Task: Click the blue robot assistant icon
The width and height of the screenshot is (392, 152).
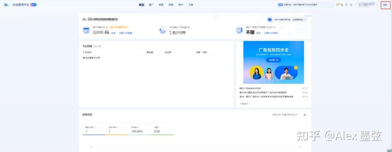Action: pos(270,19)
